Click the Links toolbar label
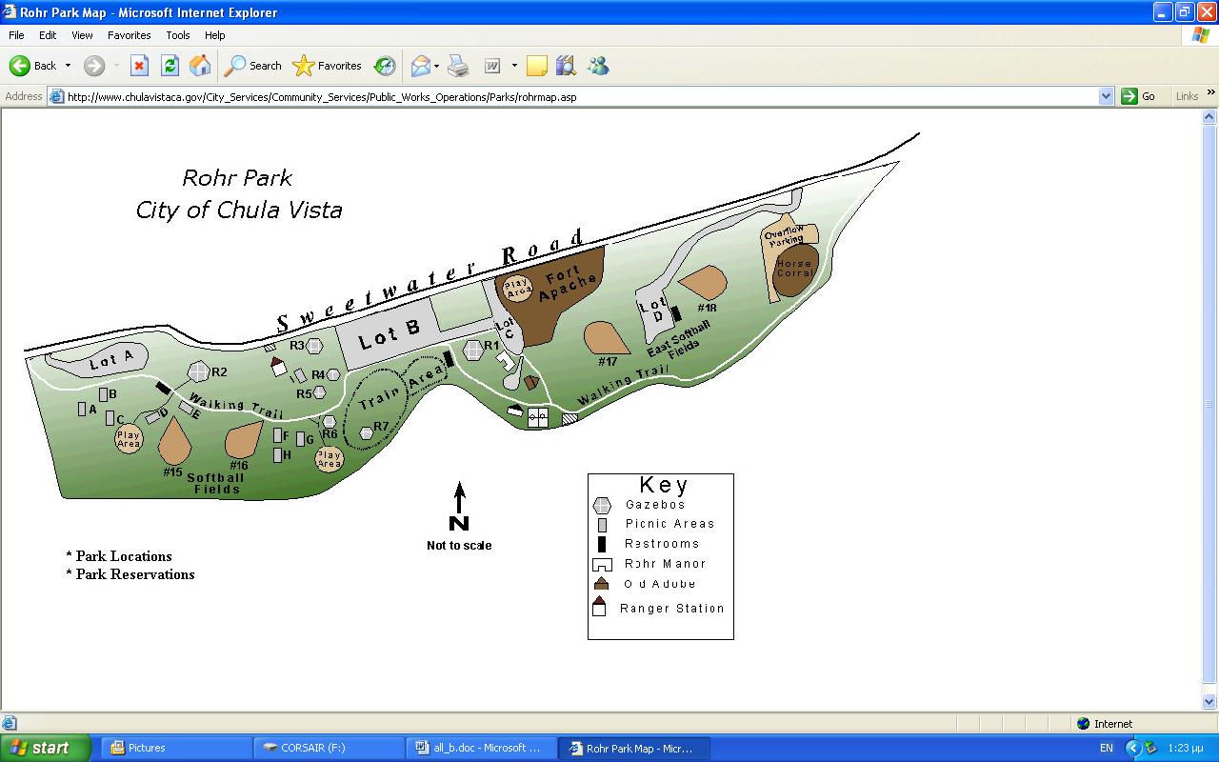The image size is (1219, 762). [x=1187, y=96]
